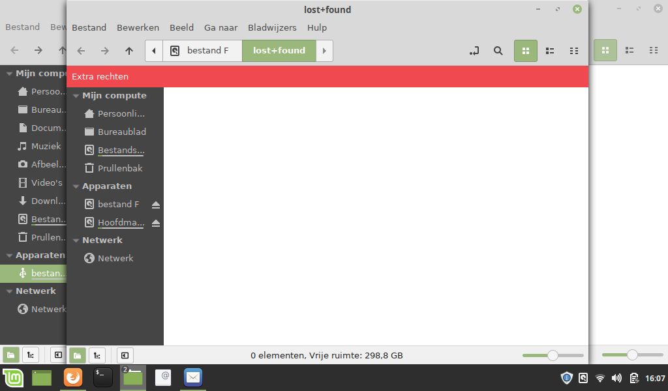Image resolution: width=668 pixels, height=391 pixels.
Task: Collapse the Mijn computer section
Action: click(76, 96)
